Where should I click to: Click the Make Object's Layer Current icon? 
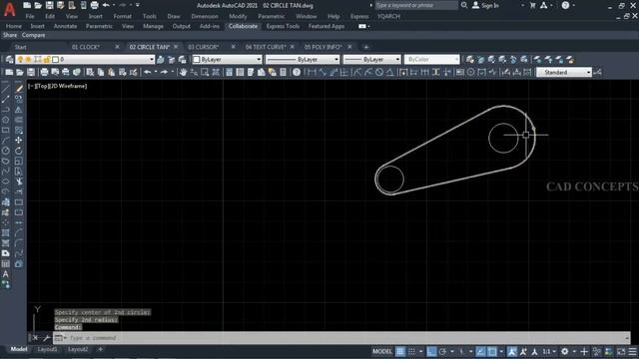pyautogui.click(x=161, y=60)
